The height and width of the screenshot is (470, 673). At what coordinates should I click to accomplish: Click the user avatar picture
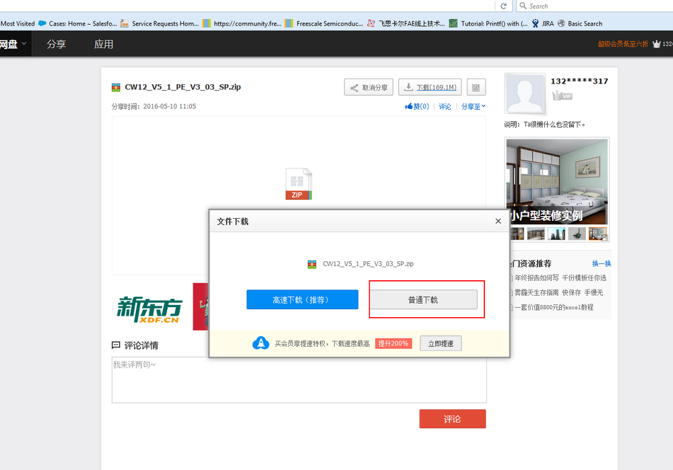pyautogui.click(x=525, y=94)
